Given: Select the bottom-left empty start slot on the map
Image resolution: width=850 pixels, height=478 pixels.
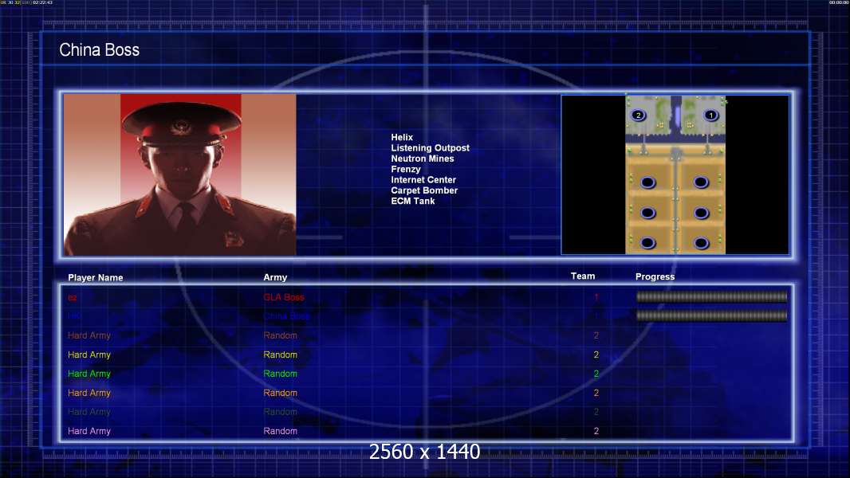Looking at the screenshot, I should [647, 243].
